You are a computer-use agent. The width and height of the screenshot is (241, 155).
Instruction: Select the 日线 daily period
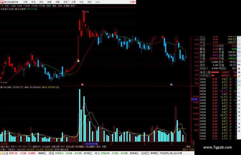point(48,6)
